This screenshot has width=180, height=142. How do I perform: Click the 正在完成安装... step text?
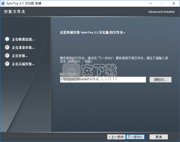[23, 64]
